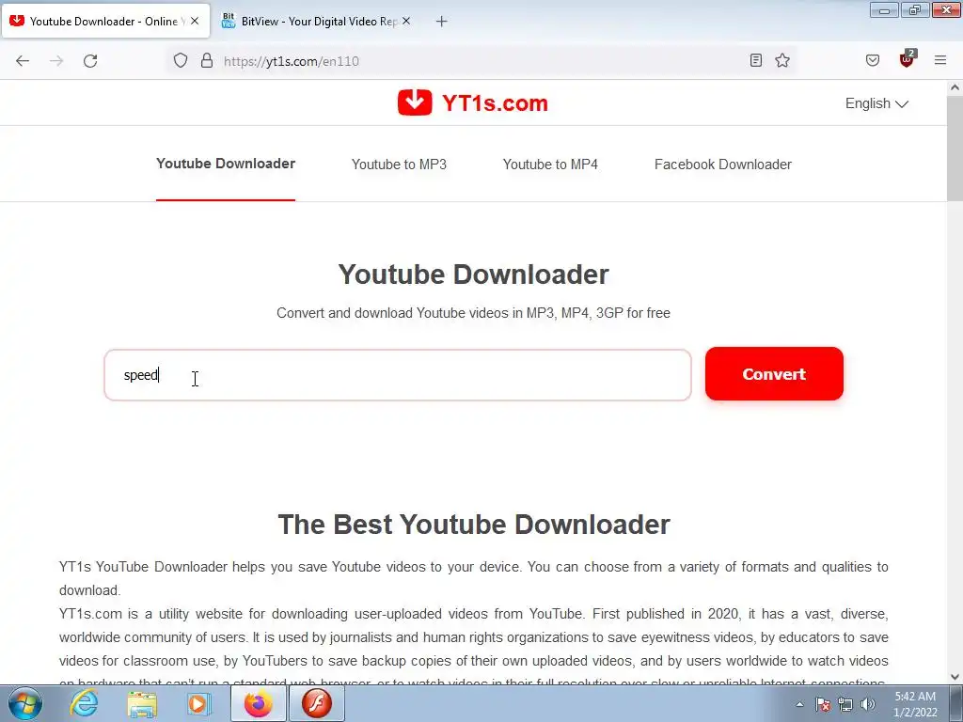Go back to the previous page

(x=23, y=61)
